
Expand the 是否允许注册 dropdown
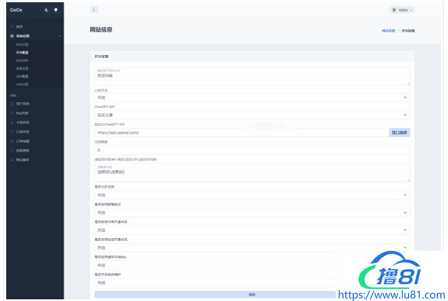[252, 195]
